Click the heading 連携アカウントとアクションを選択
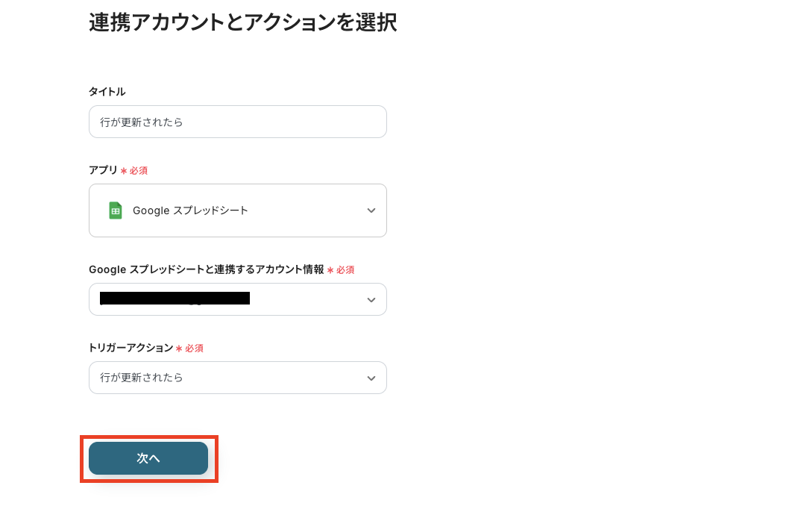This screenshot has width=792, height=509. pos(243,23)
